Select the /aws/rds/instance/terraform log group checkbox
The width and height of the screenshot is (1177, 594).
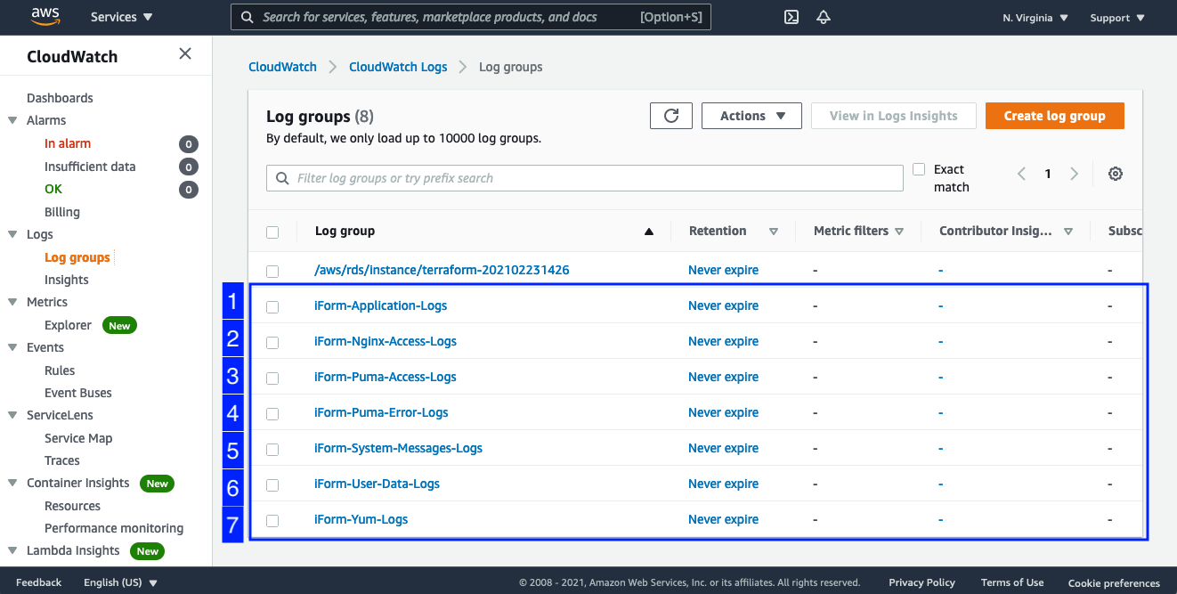tap(272, 271)
